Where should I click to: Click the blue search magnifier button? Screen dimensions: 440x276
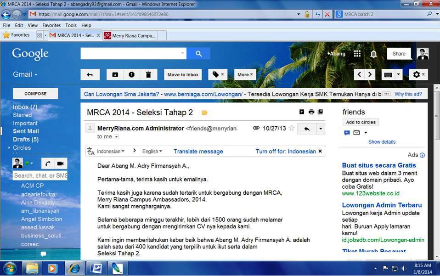click(x=199, y=53)
